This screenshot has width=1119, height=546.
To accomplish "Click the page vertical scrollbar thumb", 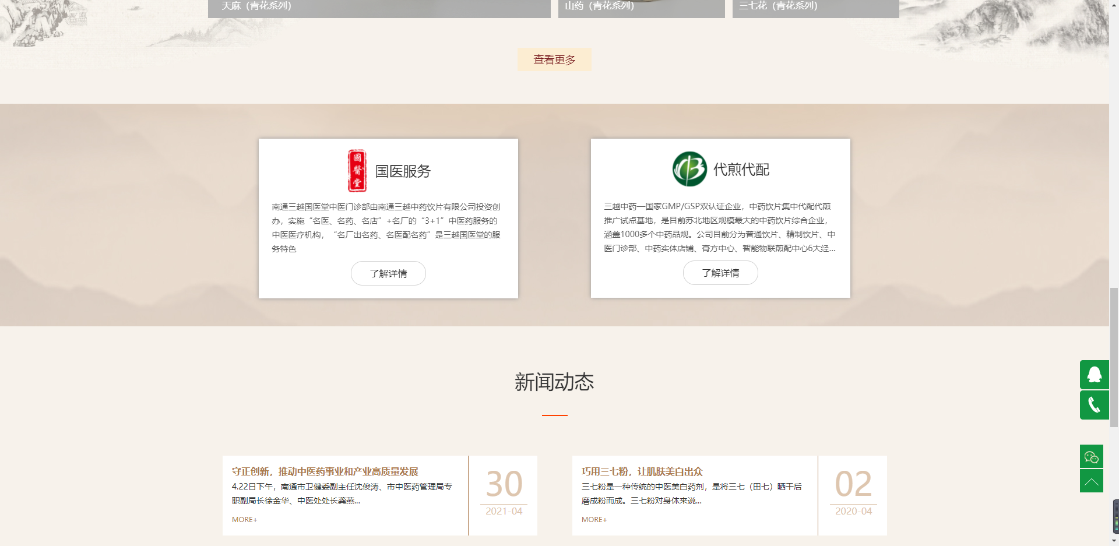I will tap(1114, 357).
